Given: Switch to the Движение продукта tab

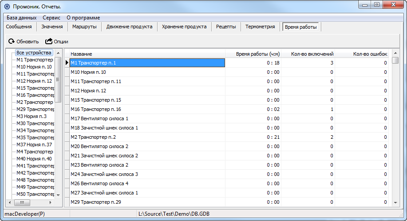Looking at the screenshot, I should (129, 27).
